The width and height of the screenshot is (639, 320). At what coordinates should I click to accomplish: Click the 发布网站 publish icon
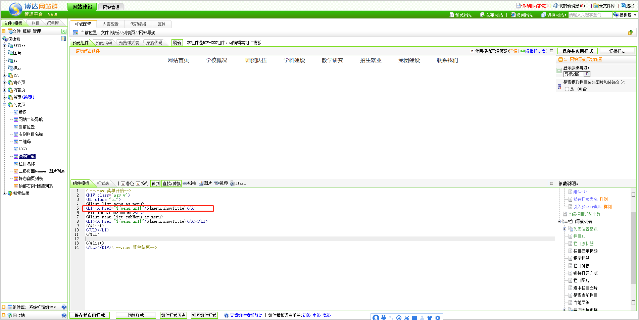(x=482, y=15)
